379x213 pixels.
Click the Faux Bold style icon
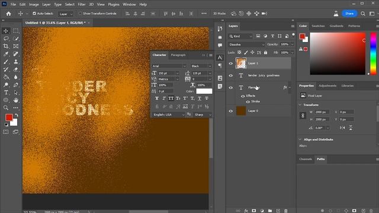(x=157, y=98)
